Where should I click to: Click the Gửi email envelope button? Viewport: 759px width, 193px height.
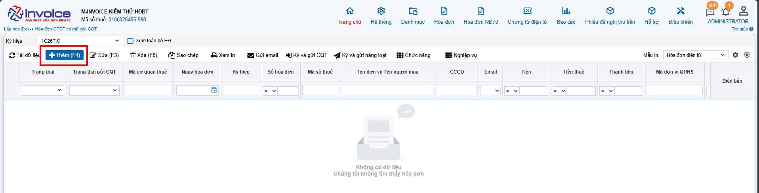262,55
